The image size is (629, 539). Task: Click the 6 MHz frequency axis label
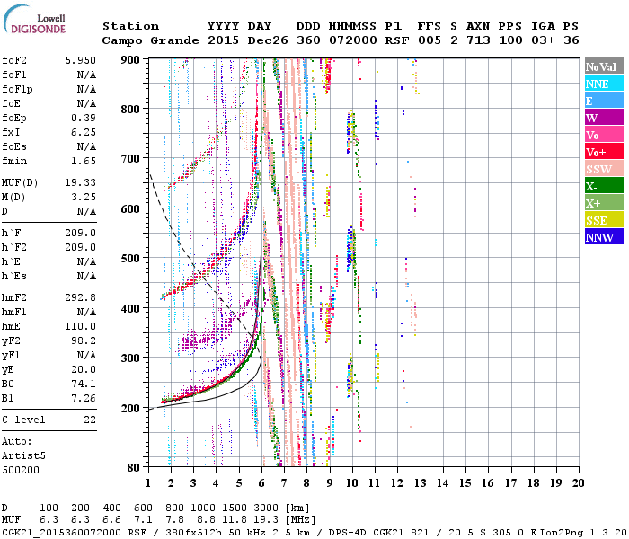point(261,483)
